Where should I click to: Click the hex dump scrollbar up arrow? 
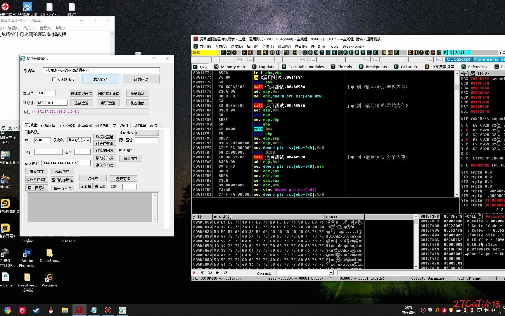coord(416,217)
